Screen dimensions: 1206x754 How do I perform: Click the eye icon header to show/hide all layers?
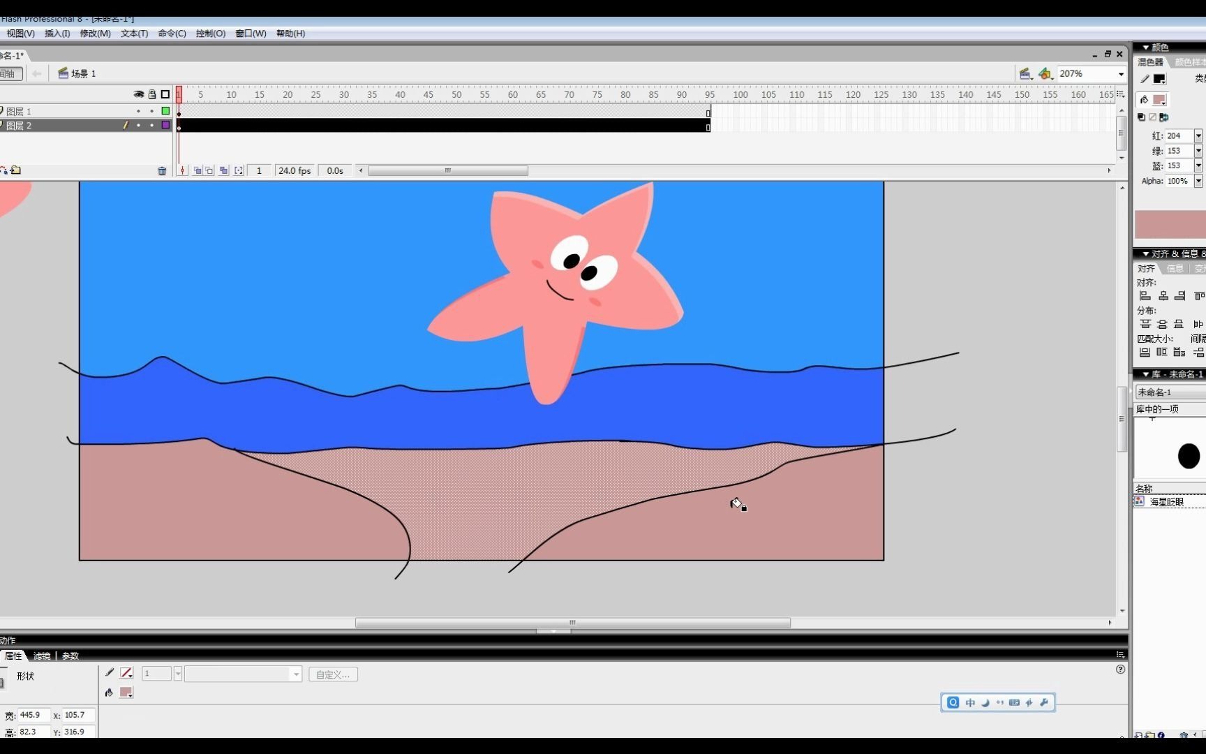click(x=138, y=94)
